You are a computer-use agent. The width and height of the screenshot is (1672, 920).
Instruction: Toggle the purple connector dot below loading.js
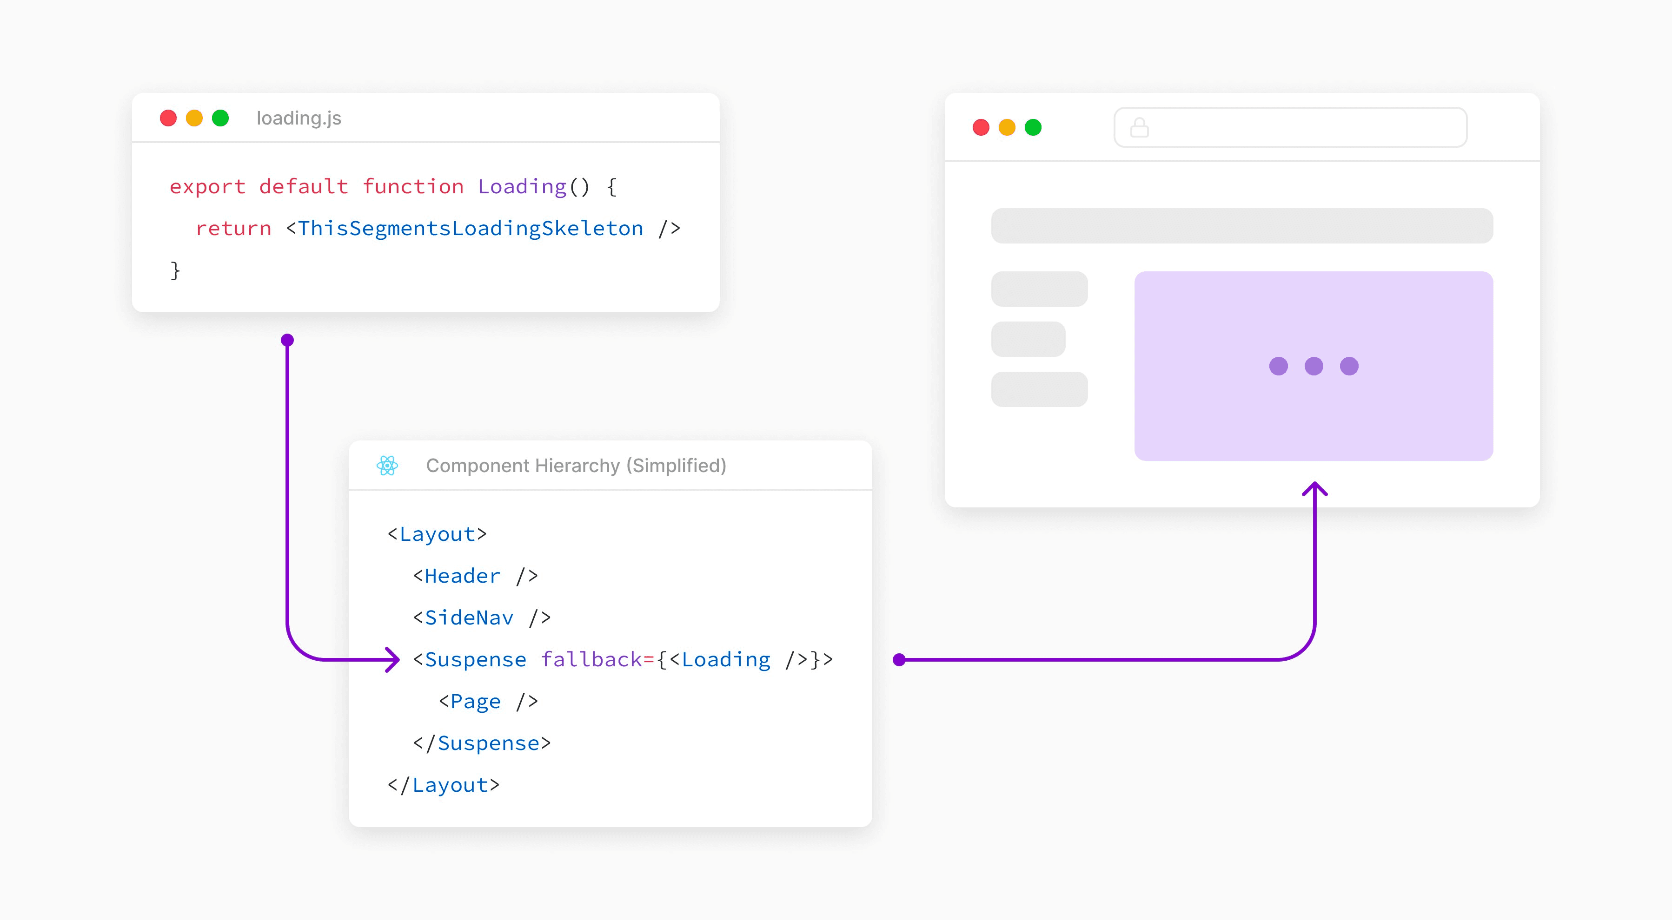287,339
